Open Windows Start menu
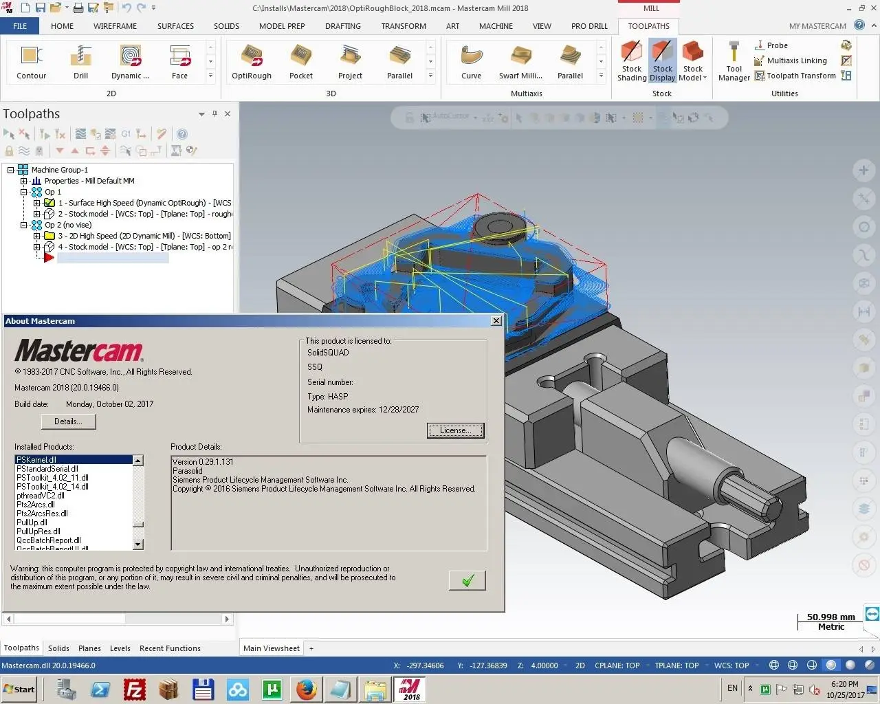 point(19,689)
